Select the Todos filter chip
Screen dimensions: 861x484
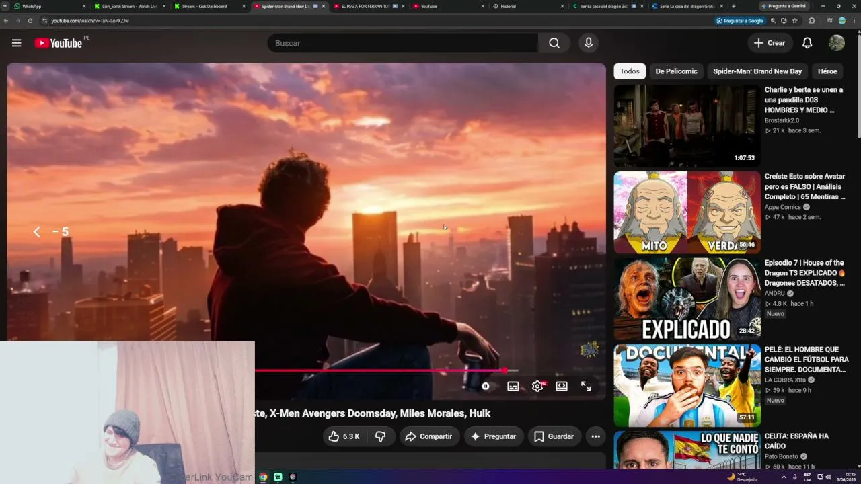tap(630, 71)
